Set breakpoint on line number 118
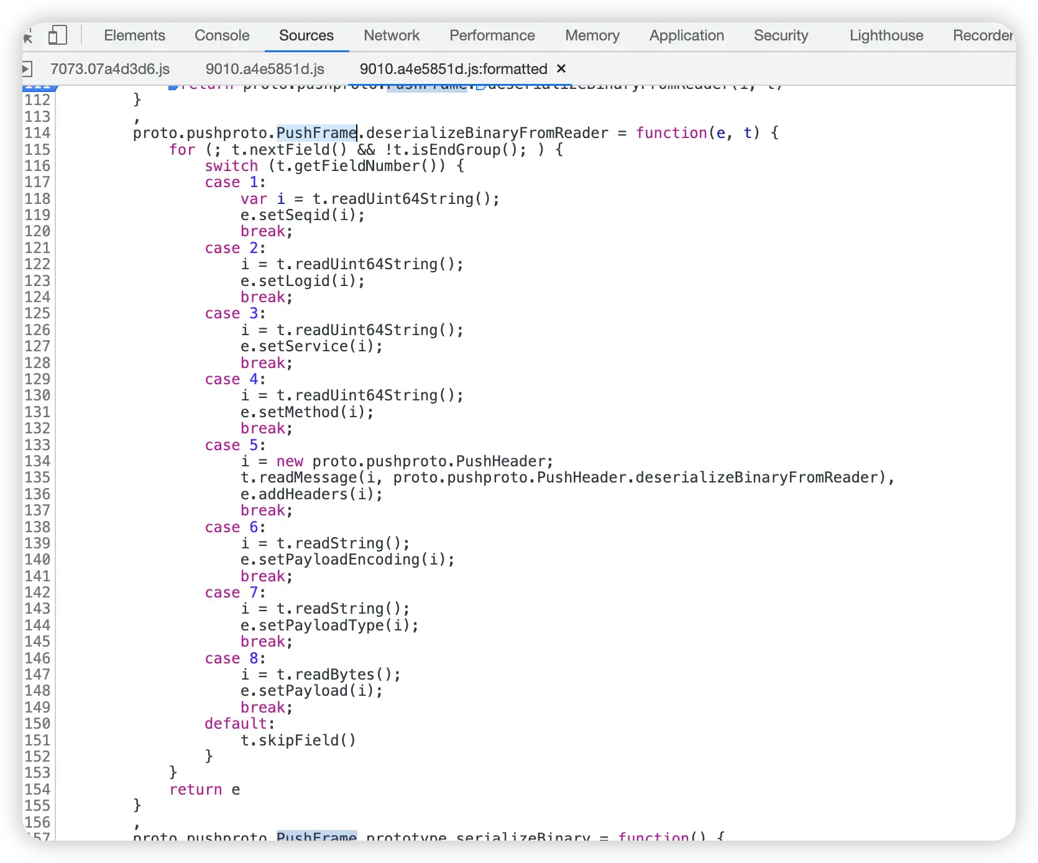 37,199
